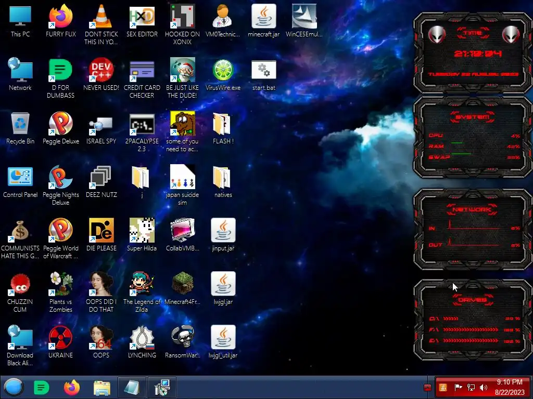Select the VM0Technic... desktop icon
The width and height of the screenshot is (533, 399).
[x=223, y=20]
